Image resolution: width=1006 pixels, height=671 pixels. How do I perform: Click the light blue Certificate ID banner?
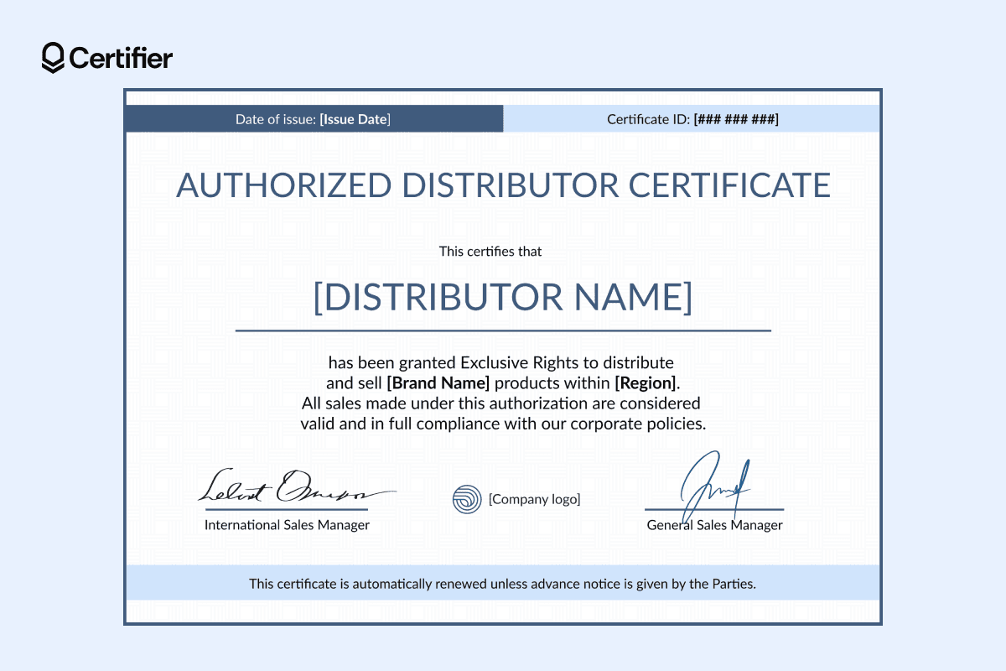point(691,118)
